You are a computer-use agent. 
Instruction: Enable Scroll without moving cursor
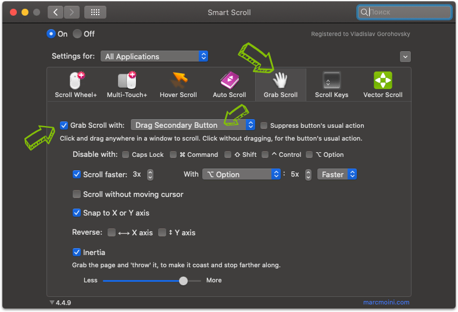[77, 195]
